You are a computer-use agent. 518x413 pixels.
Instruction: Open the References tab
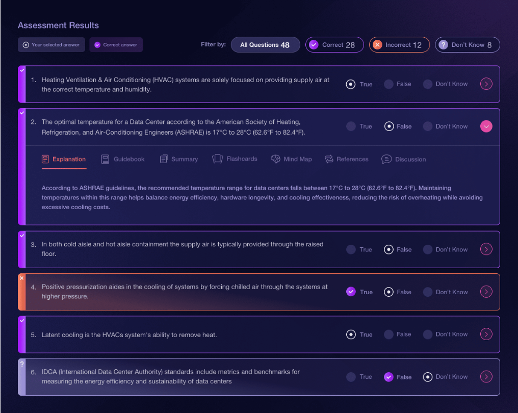click(x=347, y=159)
